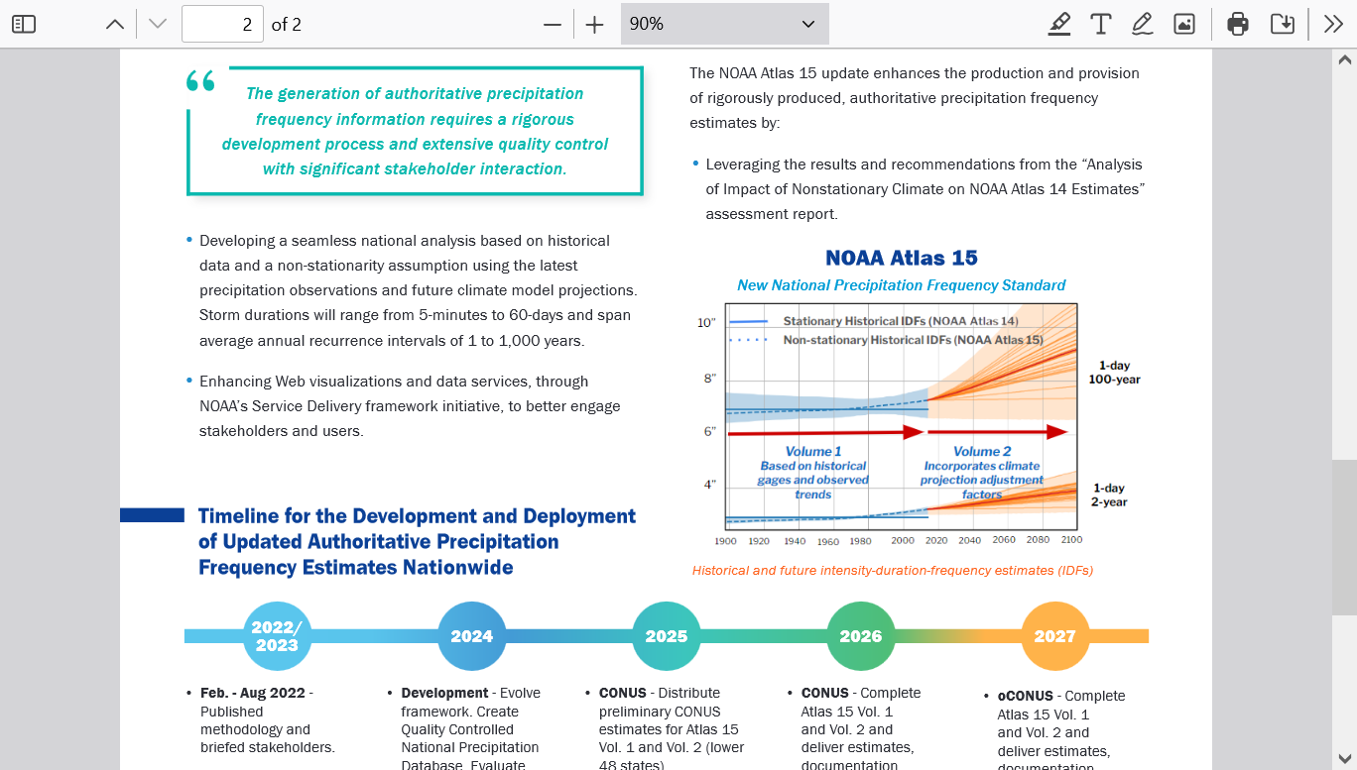Click 'Development - Evolve' timeline text
This screenshot has width=1357, height=770.
coord(470,693)
